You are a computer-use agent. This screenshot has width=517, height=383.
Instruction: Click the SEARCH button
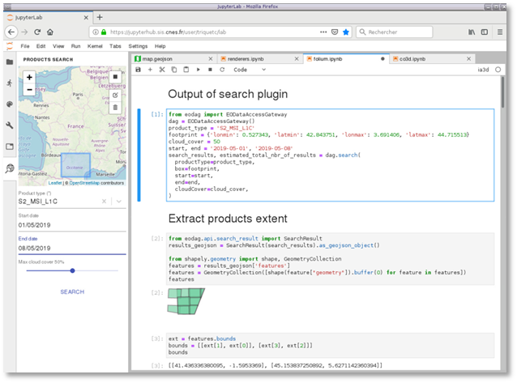pos(71,292)
